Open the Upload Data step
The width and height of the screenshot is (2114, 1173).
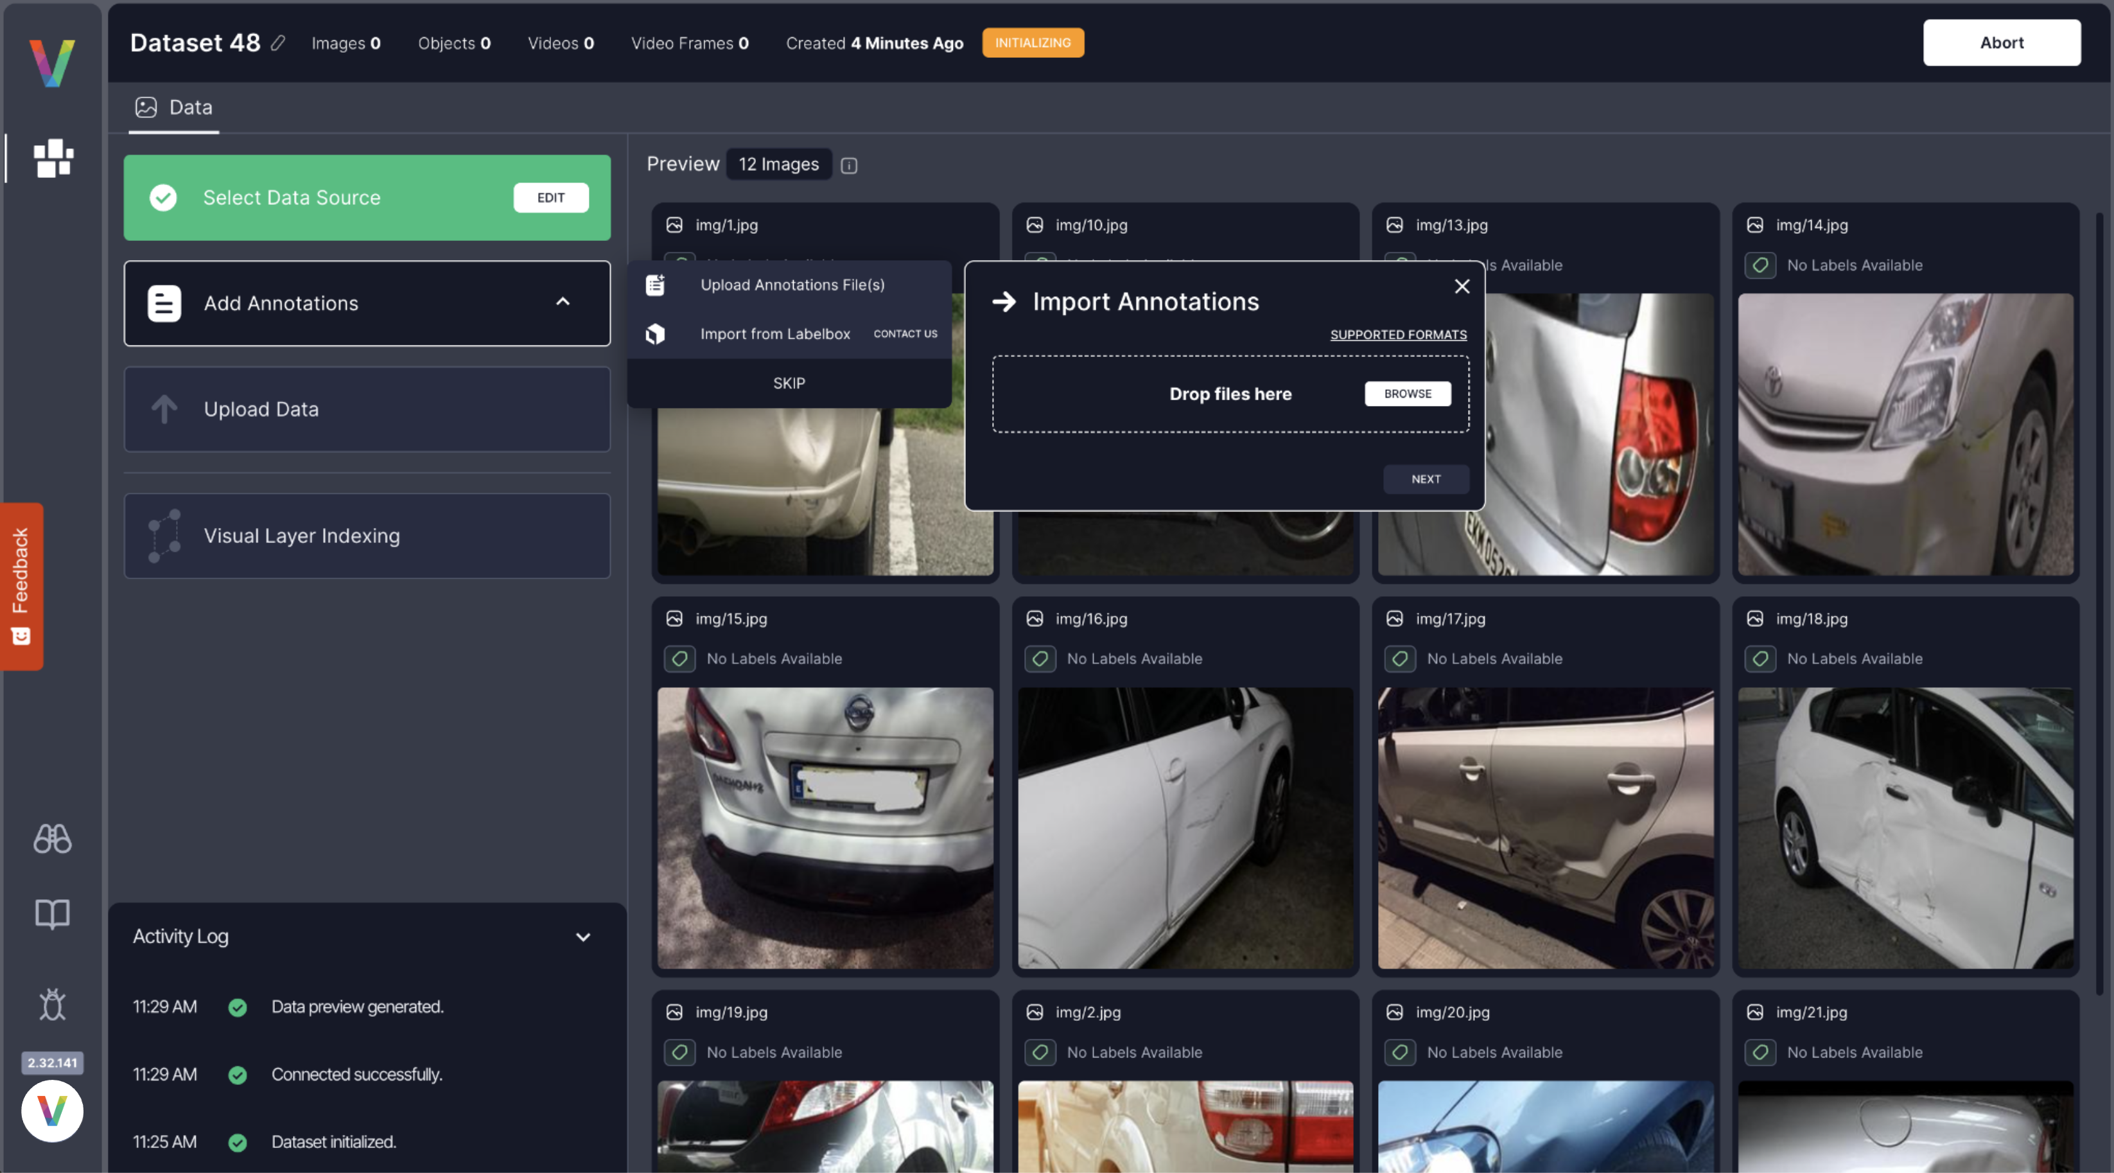pos(367,409)
